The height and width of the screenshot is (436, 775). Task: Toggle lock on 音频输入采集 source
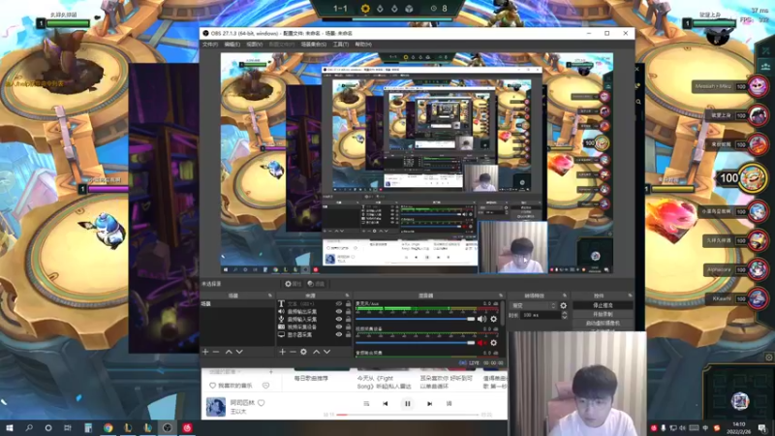(348, 320)
